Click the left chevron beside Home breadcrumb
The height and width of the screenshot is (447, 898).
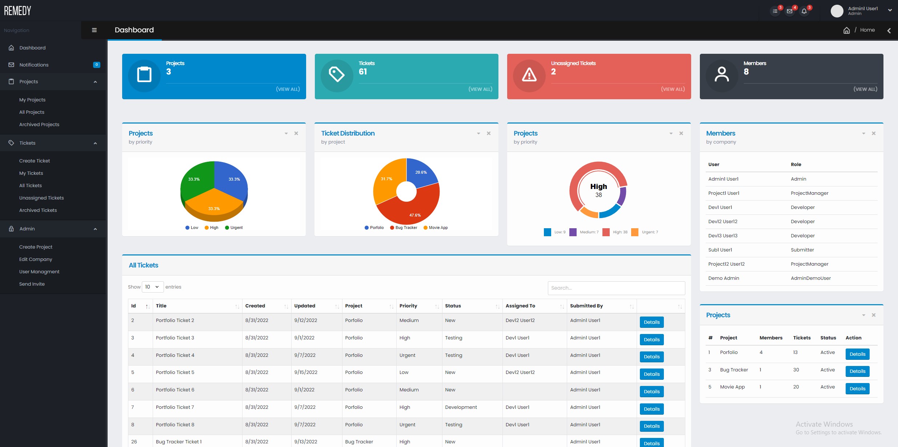889,31
